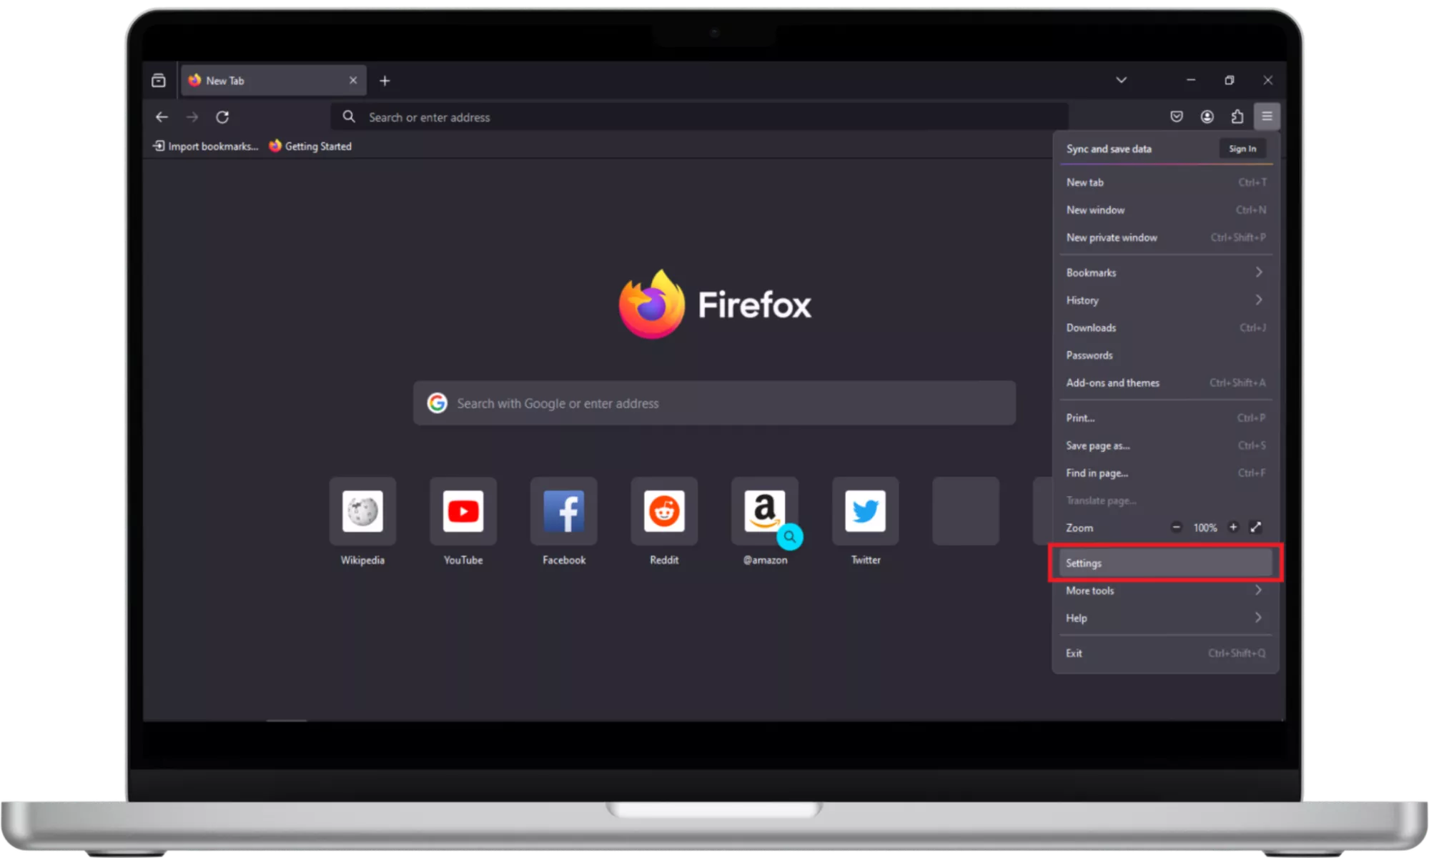This screenshot has width=1429, height=858.
Task: Go back to the previous page
Action: tap(162, 117)
